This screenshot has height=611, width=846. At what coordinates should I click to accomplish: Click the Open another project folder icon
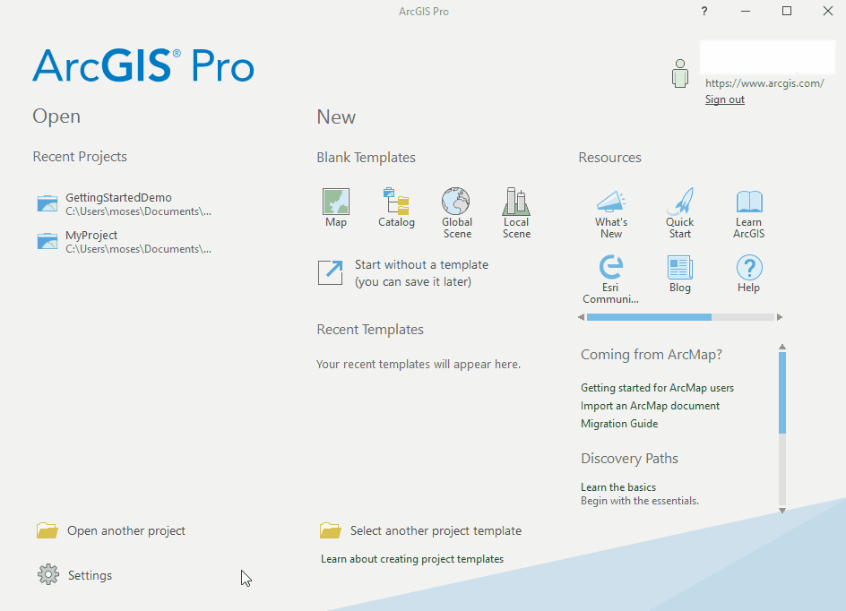pyautogui.click(x=47, y=530)
